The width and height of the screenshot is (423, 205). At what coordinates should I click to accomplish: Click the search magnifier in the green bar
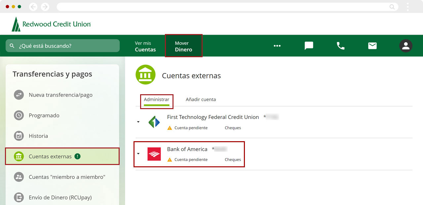(12, 46)
